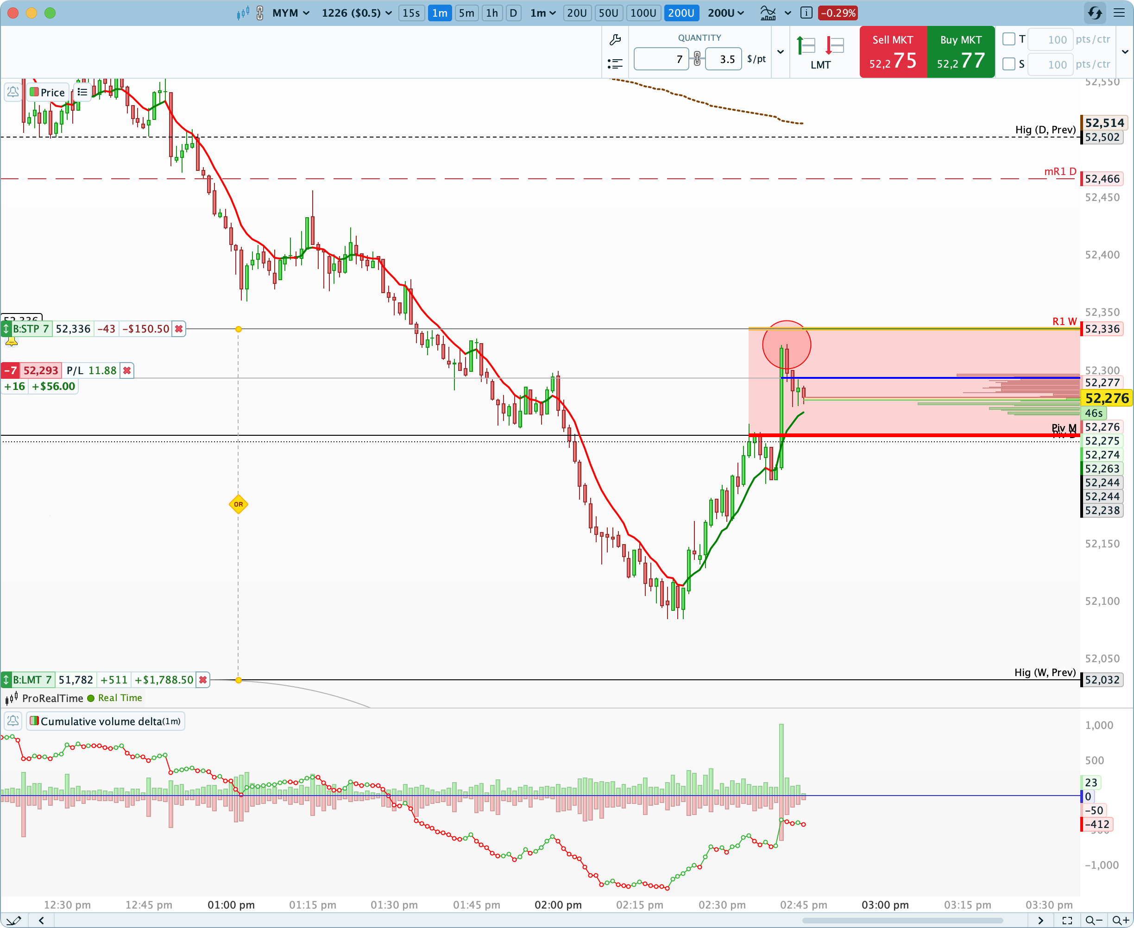This screenshot has height=928, width=1134.
Task: Open the Price panel list icon
Action: 82,93
